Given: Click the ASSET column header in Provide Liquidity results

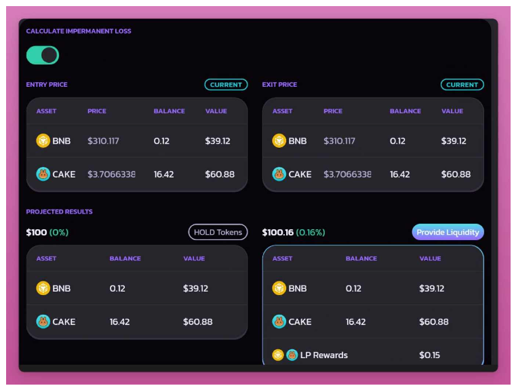Looking at the screenshot, I should click(x=282, y=258).
